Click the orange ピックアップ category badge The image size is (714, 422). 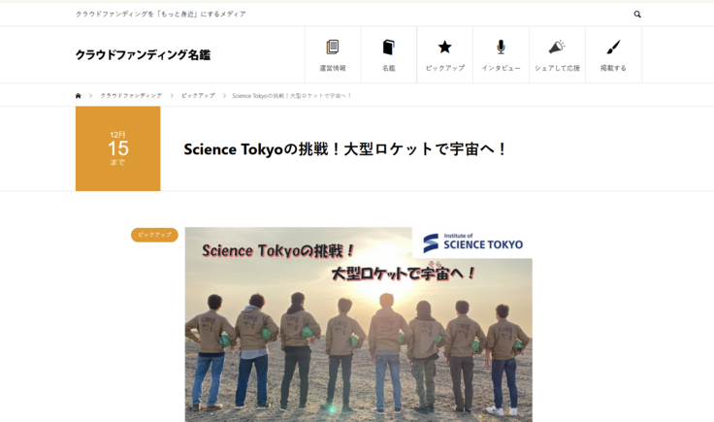154,235
